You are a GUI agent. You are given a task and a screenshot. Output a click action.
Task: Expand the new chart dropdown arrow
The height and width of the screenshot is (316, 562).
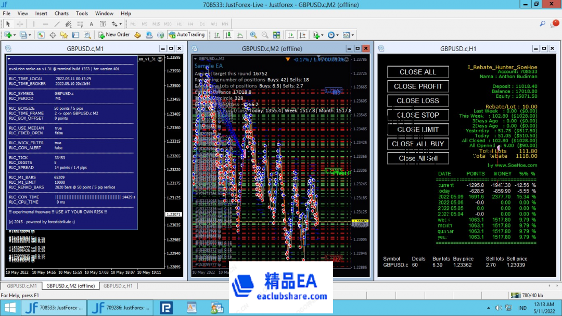pyautogui.click(x=14, y=35)
